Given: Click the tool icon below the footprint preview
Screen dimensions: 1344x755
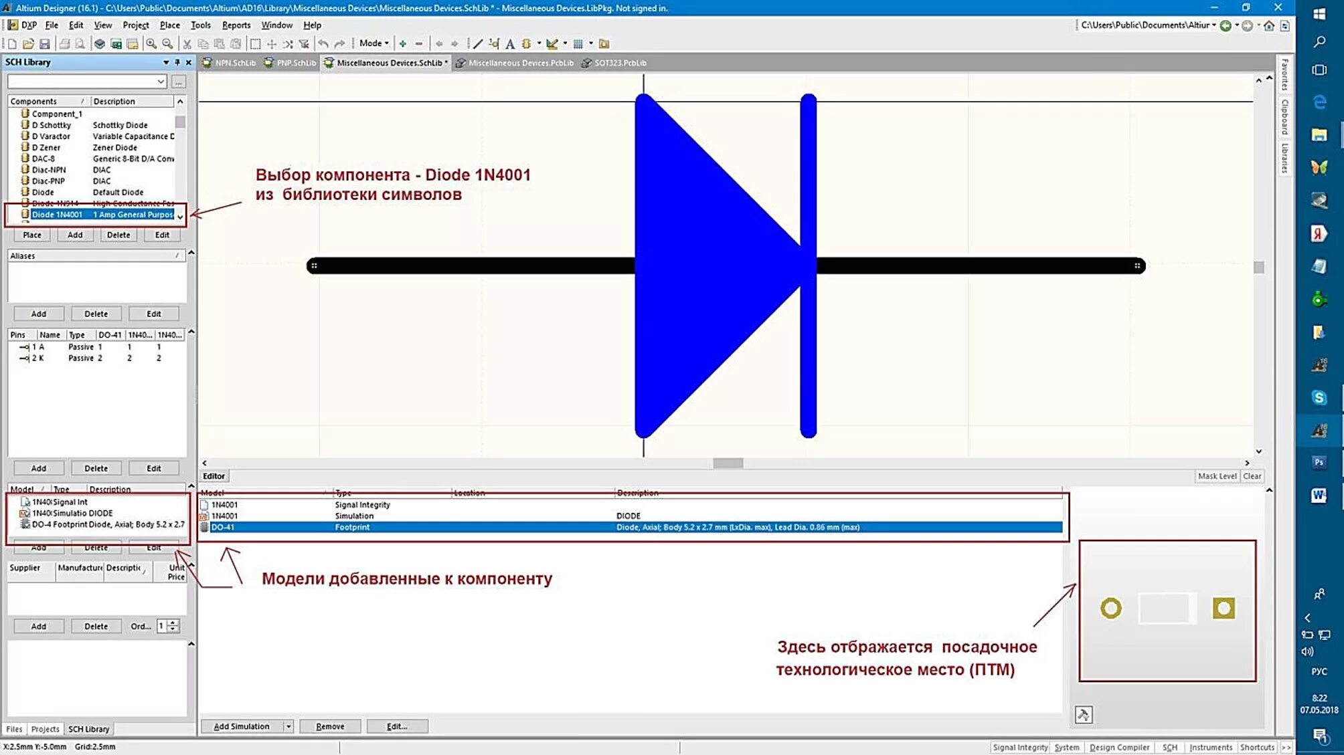Looking at the screenshot, I should [1084, 715].
